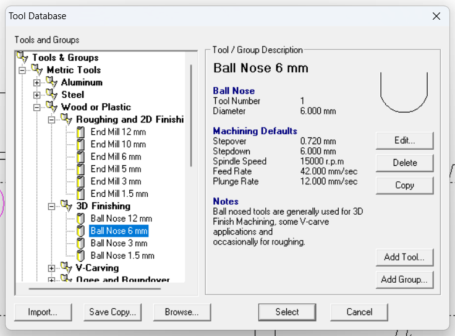The image size is (455, 336).
Task: Click the V-Carving group icon
Action: click(66, 267)
